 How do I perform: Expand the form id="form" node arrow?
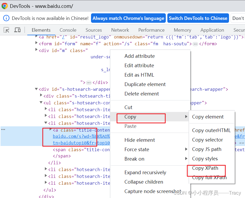(36, 43)
